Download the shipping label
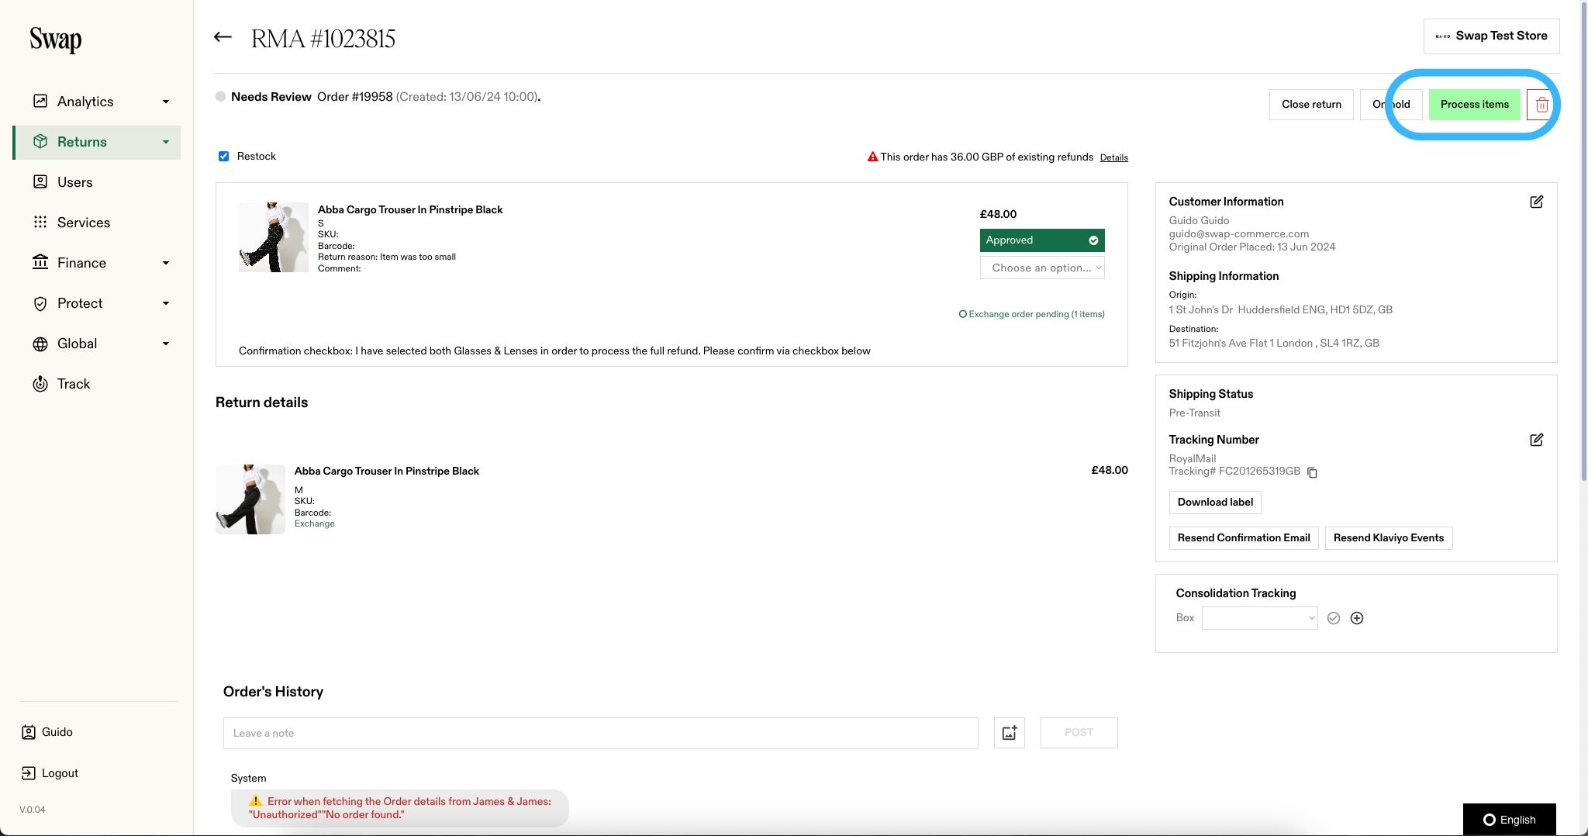 pyautogui.click(x=1215, y=503)
